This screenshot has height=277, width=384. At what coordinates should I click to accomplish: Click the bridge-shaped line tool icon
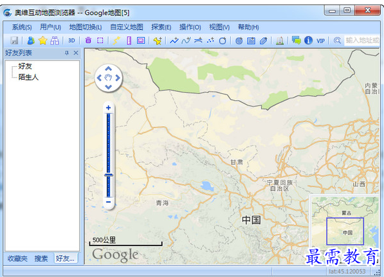(x=198, y=40)
